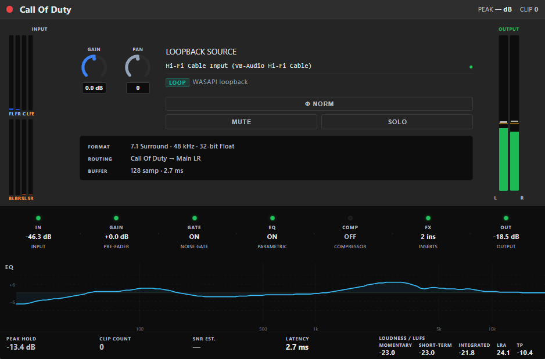Click the SHORT-TERM -23.0 loudness value
The image size is (545, 359).
426,353
